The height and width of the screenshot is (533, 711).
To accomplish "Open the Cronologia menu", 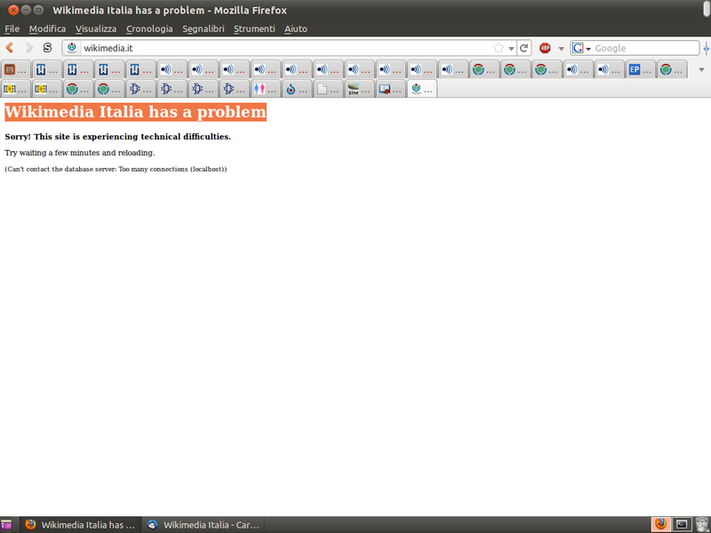I will point(149,28).
